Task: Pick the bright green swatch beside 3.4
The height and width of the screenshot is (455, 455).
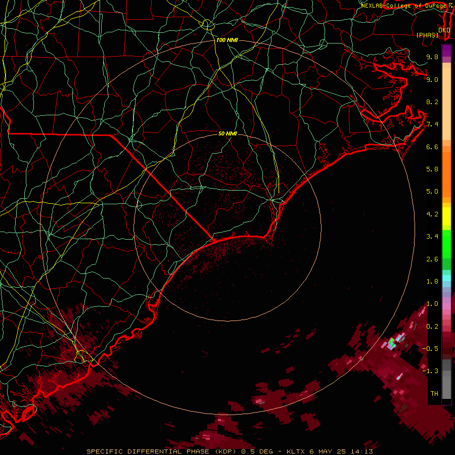Action: pyautogui.click(x=446, y=244)
